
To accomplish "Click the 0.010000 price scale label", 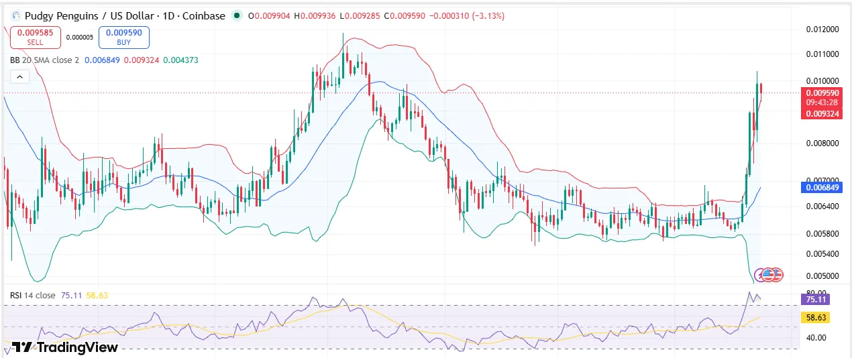I will point(822,80).
